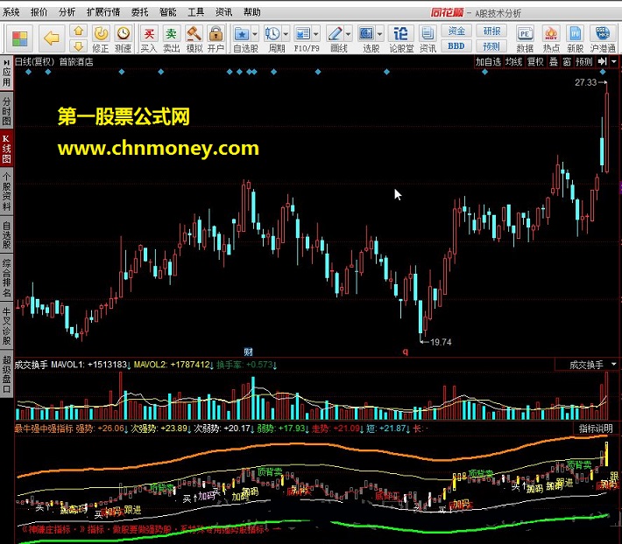
Task: Toggle 叠 overlay mode
Action: coord(554,62)
